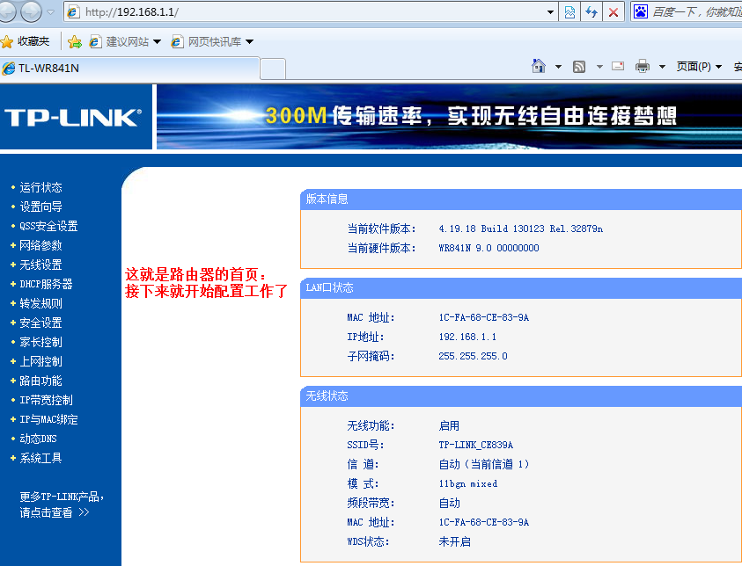Open QSS安全设置 in the sidebar
742x566 pixels.
[x=48, y=226]
